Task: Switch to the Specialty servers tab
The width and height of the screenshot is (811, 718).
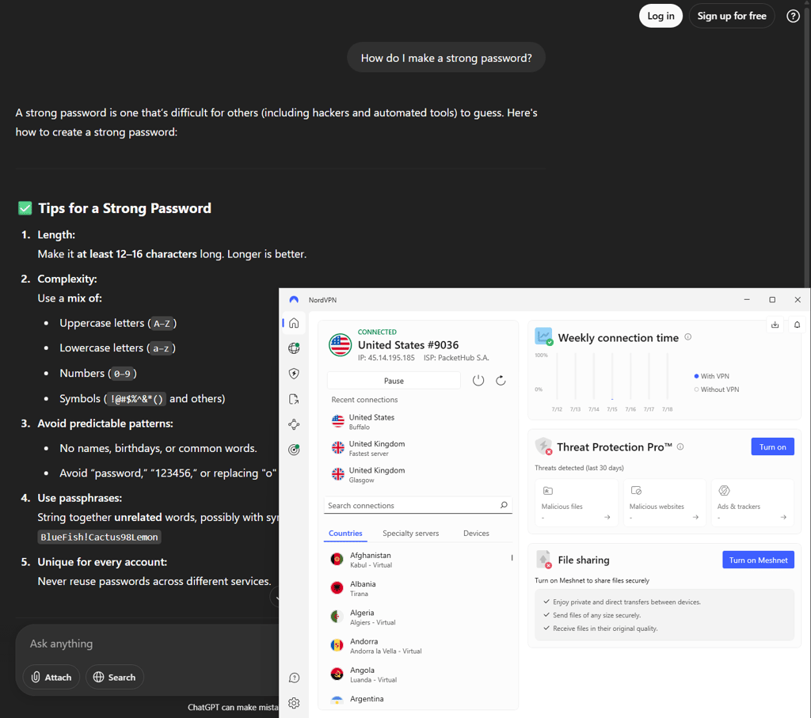Action: 411,533
